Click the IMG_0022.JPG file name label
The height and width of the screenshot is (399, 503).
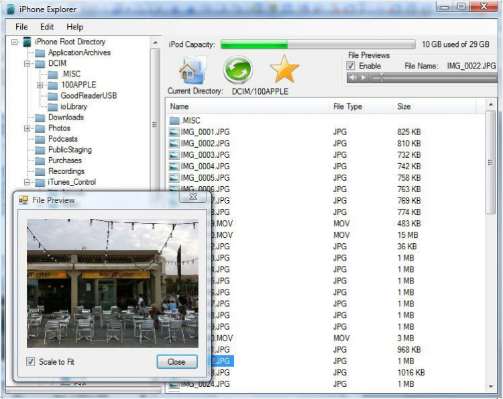pos(471,66)
